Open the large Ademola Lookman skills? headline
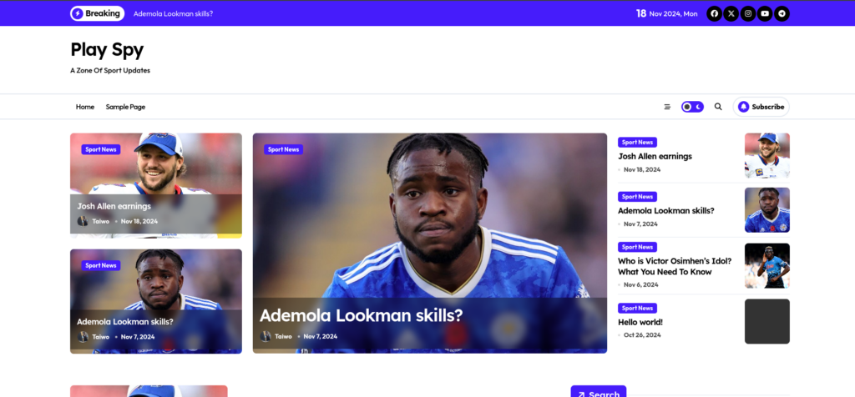 [361, 315]
